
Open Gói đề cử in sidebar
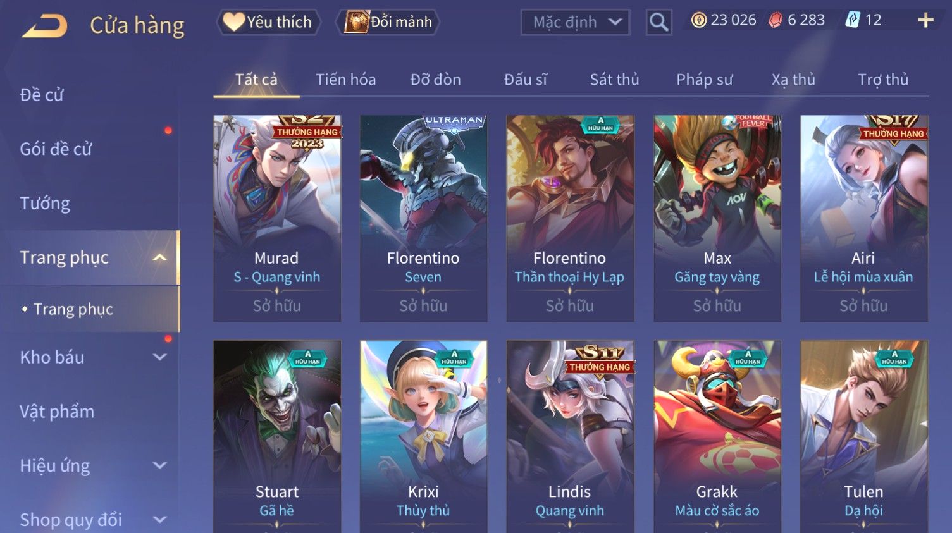[x=56, y=149]
